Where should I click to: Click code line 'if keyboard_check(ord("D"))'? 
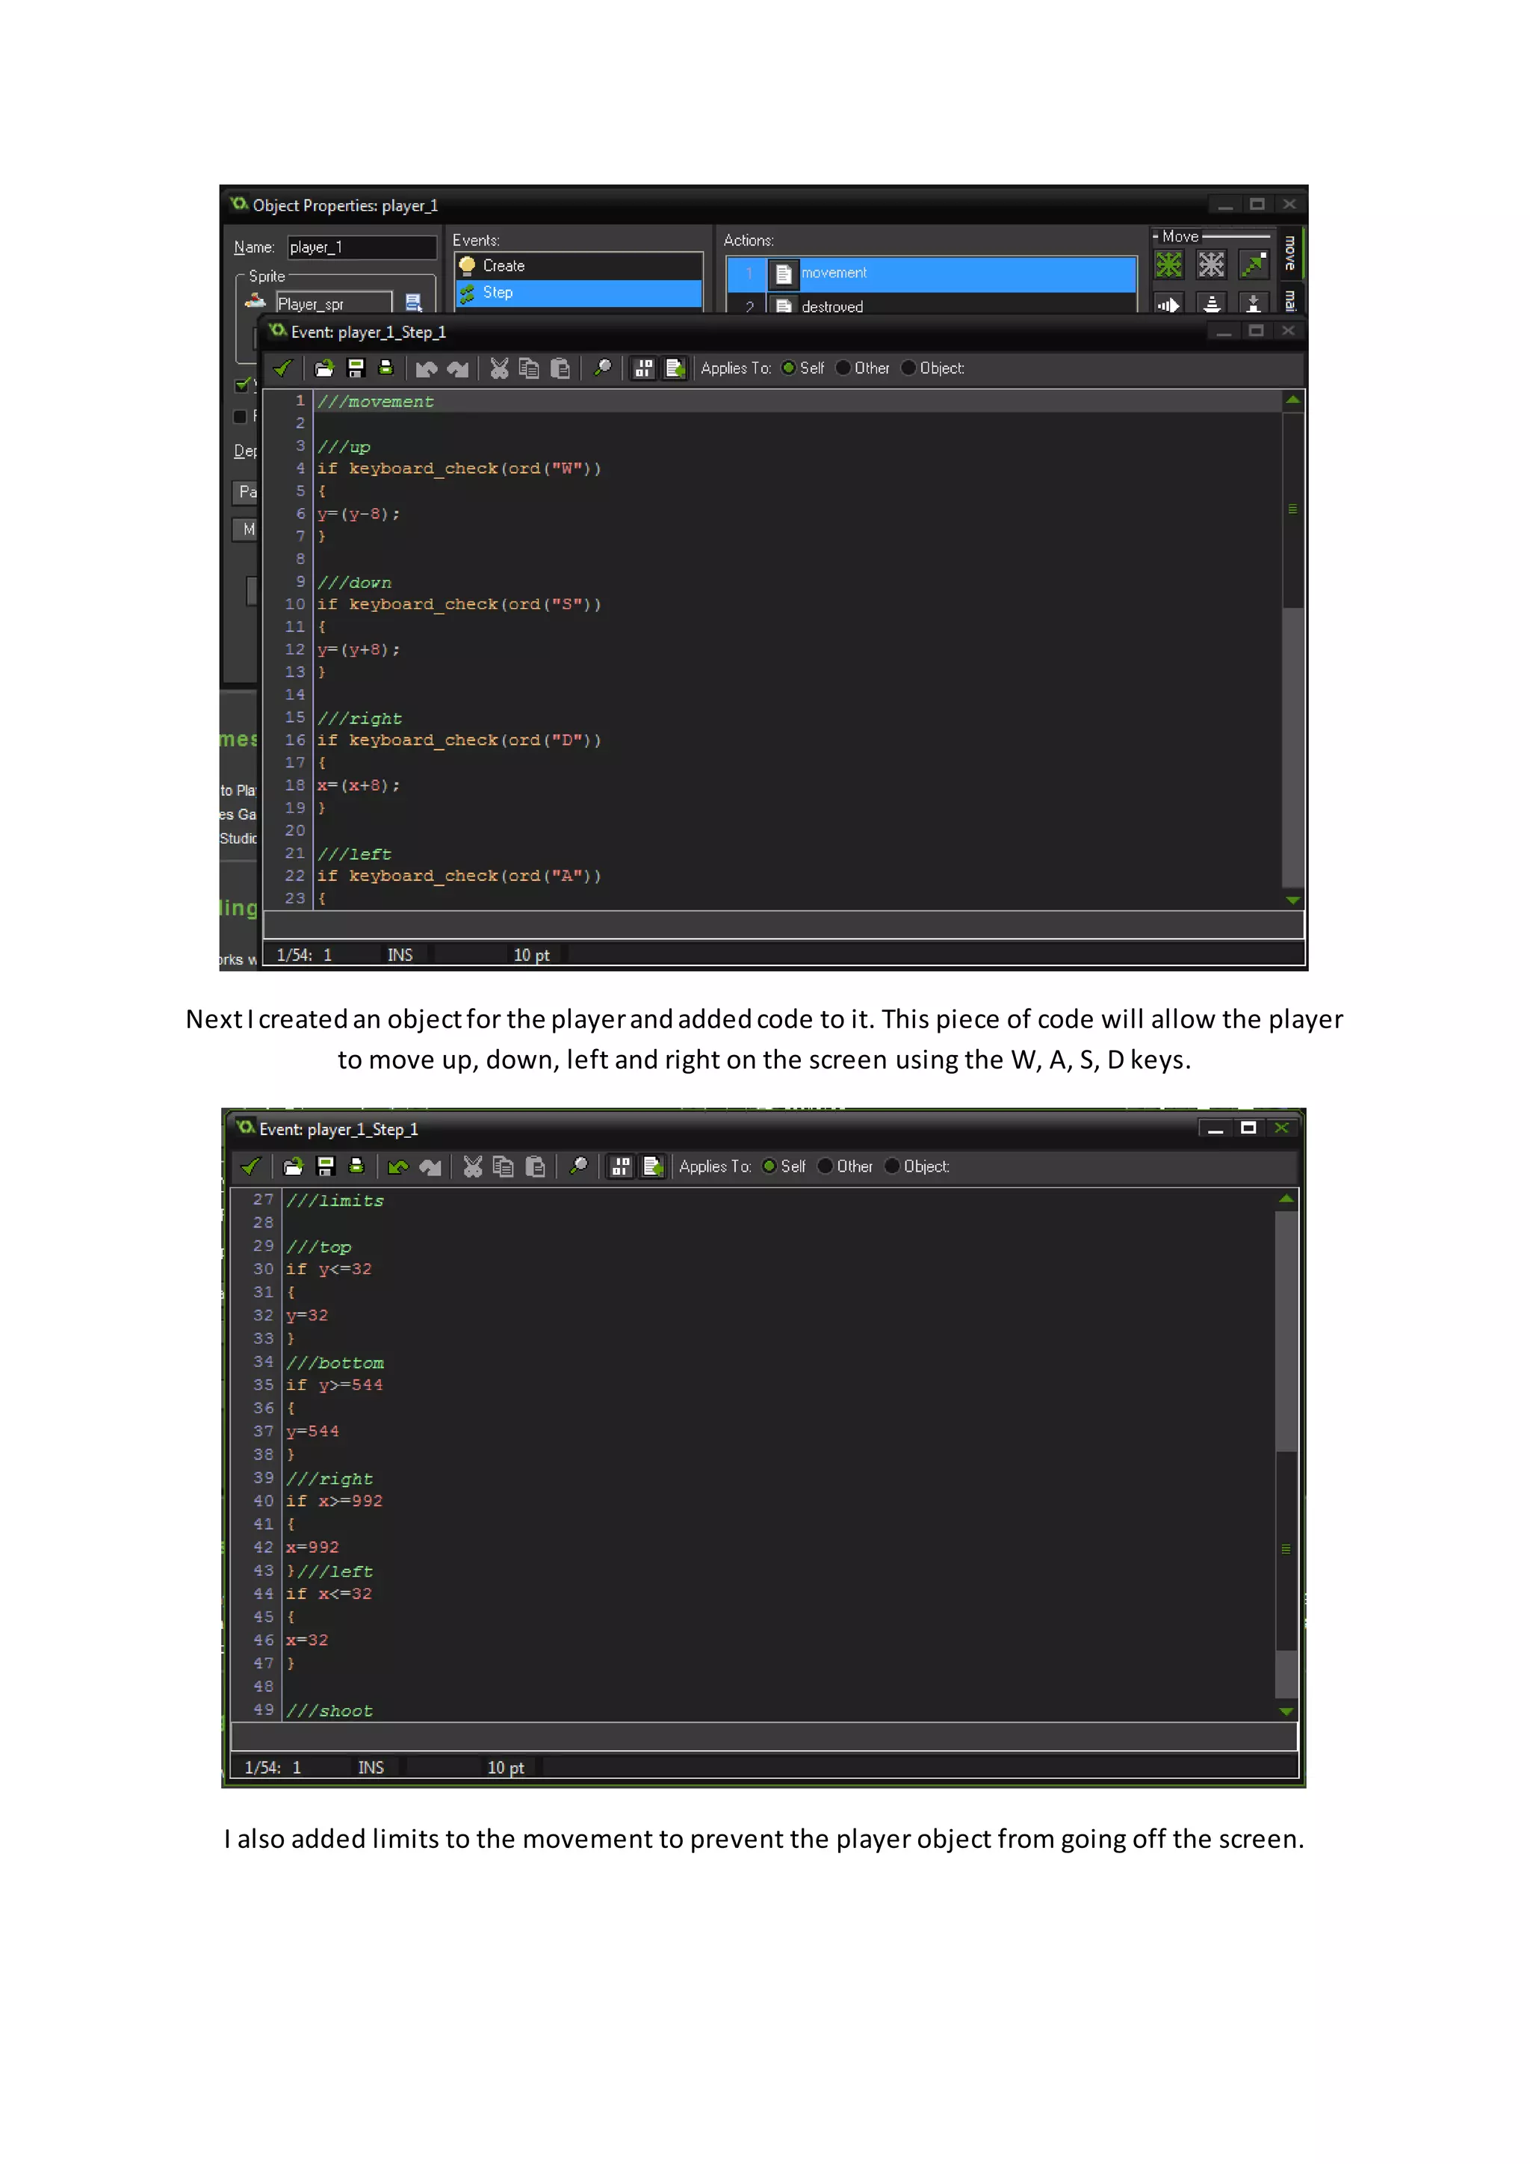[x=459, y=740]
